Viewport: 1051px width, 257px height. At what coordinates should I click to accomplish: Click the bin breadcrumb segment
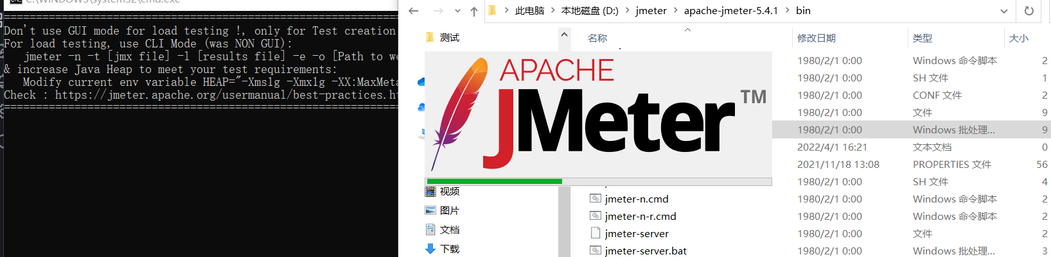[803, 11]
